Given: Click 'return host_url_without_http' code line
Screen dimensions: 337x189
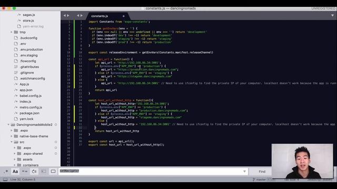Looking at the screenshot, I should [117, 131].
